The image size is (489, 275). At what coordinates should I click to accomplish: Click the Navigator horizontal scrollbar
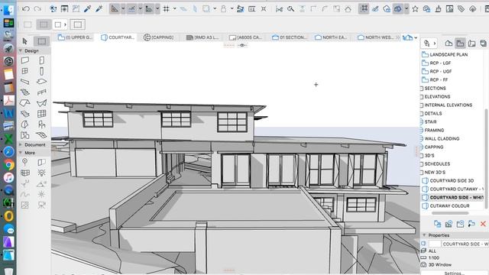point(450,213)
